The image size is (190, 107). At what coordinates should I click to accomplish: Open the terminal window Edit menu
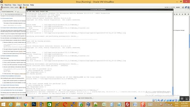30,11
